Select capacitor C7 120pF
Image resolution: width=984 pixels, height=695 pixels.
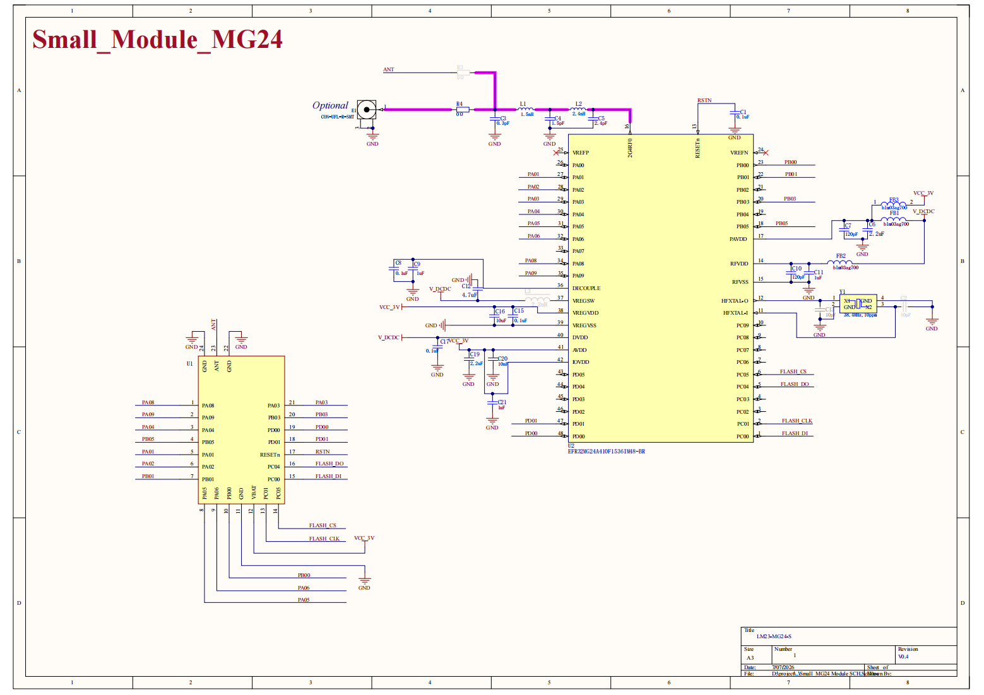(845, 230)
